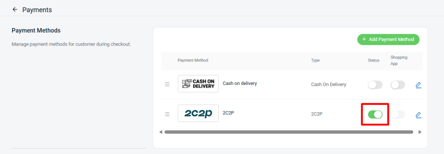Click the horizontal scrollbar left arrow
Screen dimensions: 444x154
click(161, 132)
